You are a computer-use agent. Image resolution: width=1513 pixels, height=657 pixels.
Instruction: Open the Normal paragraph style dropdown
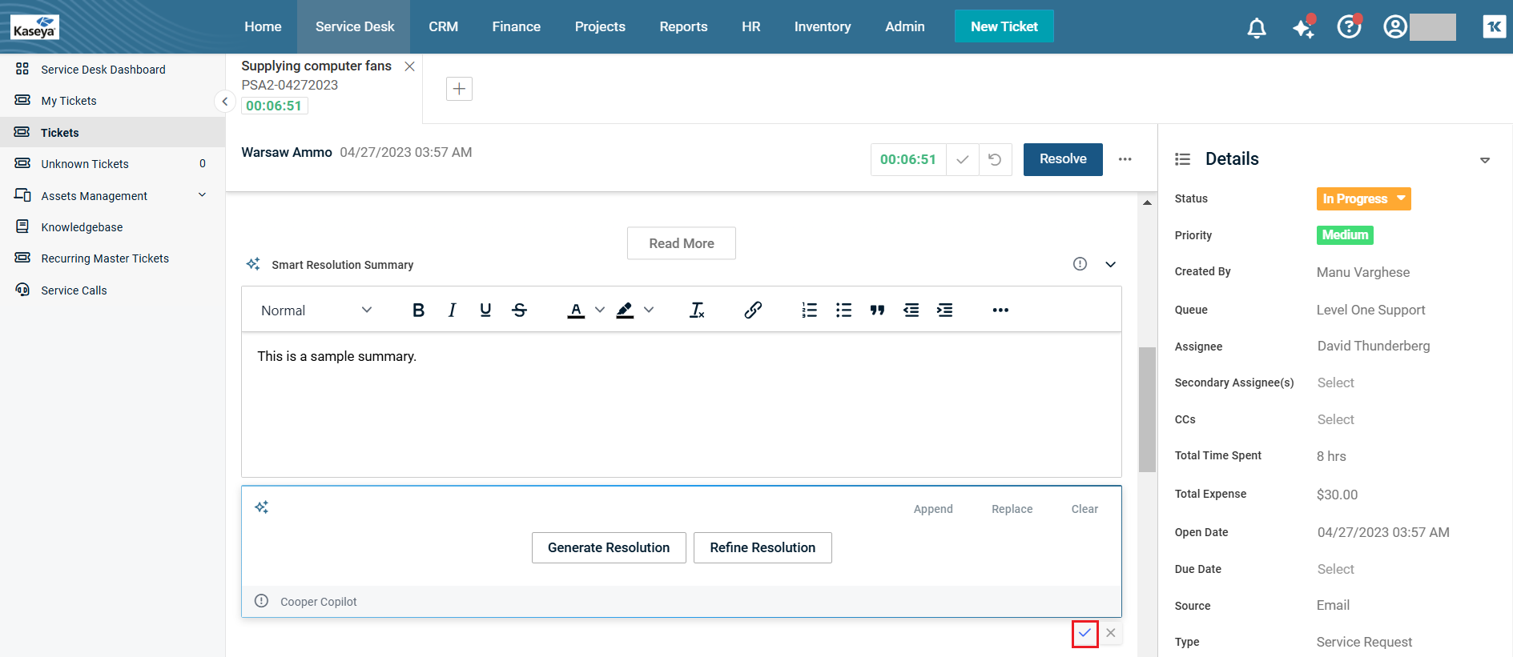tap(316, 310)
